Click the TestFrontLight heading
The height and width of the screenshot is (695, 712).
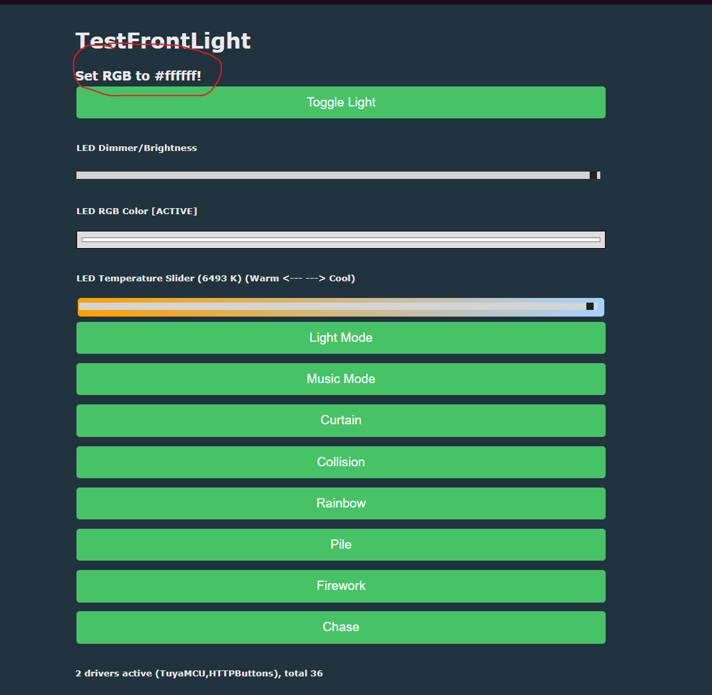coord(163,41)
